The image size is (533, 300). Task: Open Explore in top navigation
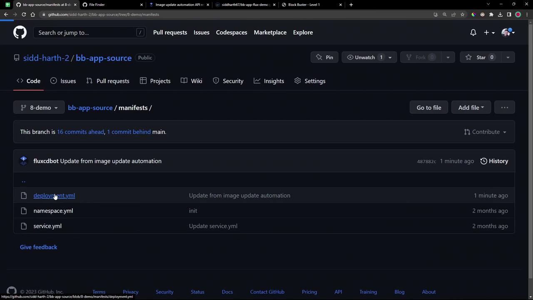click(303, 32)
